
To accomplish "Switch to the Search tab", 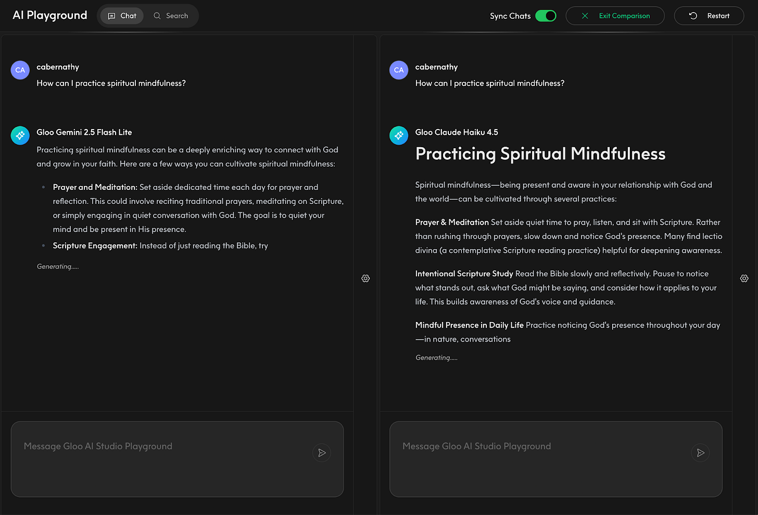I will point(171,16).
